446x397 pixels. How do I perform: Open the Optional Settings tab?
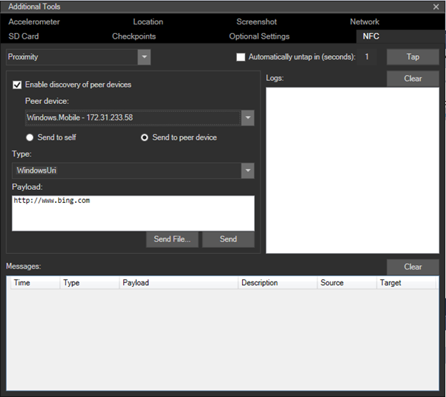(259, 36)
